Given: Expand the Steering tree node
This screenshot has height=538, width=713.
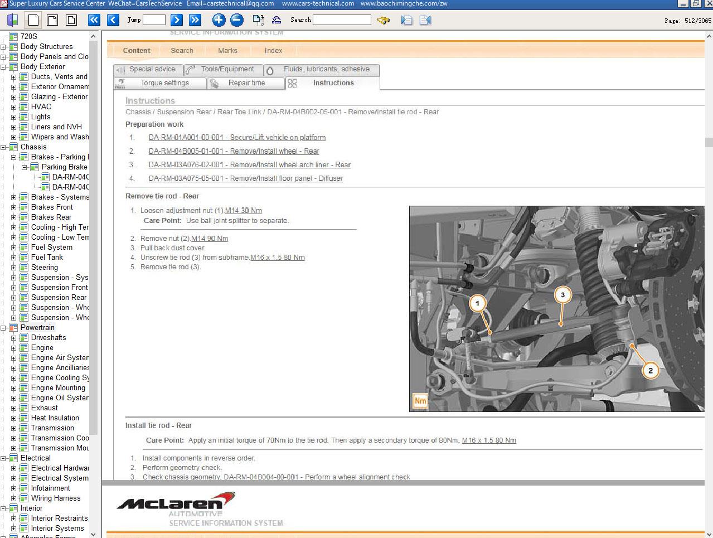Looking at the screenshot, I should (14, 267).
